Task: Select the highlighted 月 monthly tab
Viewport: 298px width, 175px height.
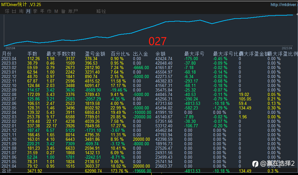Action: click(x=28, y=11)
